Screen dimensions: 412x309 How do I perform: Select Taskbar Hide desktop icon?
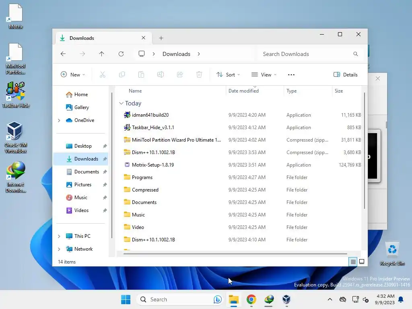[x=16, y=95]
